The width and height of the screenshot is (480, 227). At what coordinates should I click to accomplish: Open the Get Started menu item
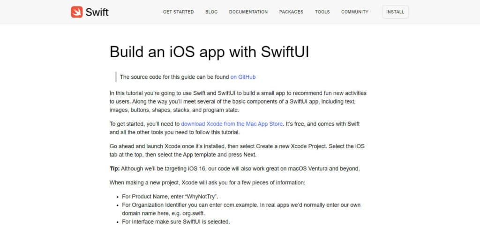178,12
